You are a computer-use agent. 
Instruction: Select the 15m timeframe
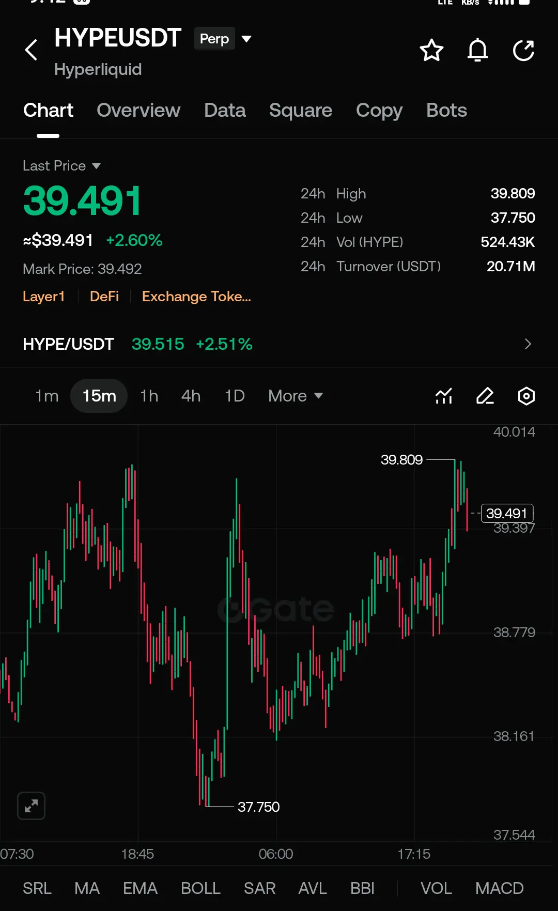pos(99,396)
